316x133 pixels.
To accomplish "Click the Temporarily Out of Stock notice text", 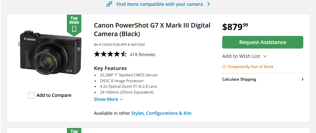I will pos(250,67).
